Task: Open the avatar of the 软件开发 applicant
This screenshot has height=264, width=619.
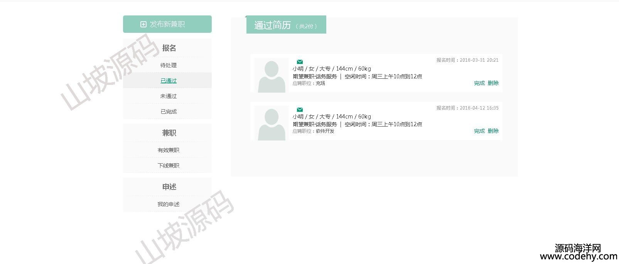Action: (272, 124)
